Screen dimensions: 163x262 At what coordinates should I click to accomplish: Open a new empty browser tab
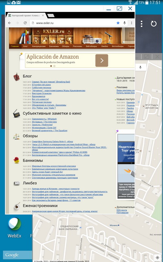pyautogui.click(x=51, y=16)
